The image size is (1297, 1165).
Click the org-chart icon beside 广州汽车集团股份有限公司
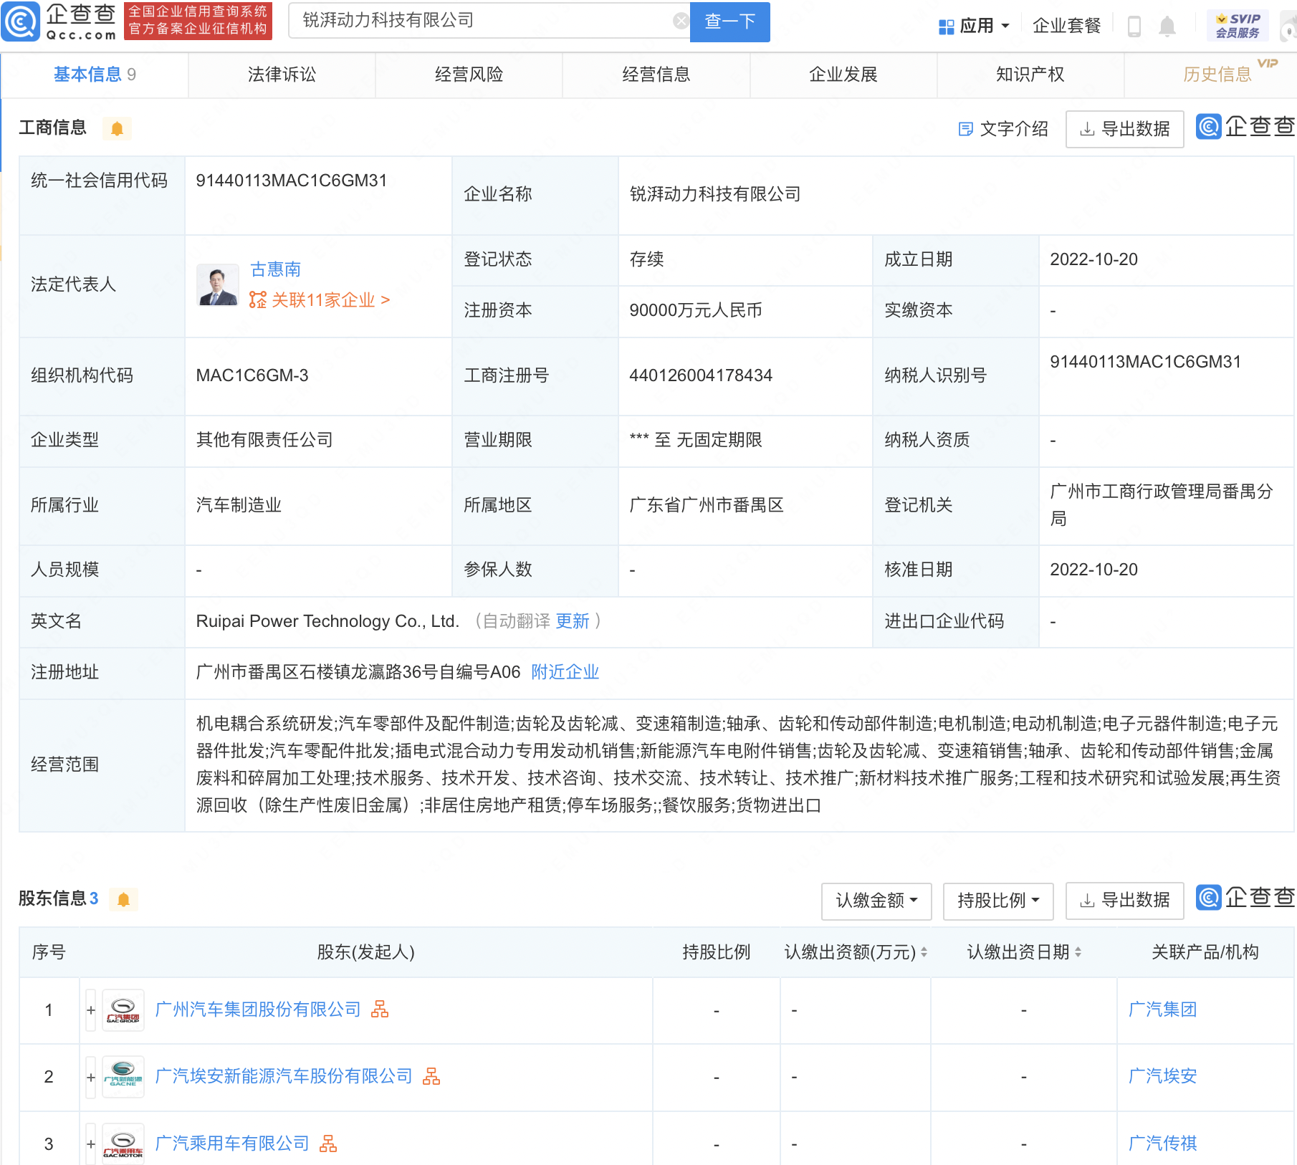pos(380,1010)
